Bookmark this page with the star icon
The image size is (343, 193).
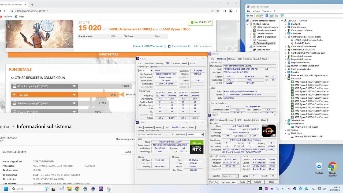(x=218, y=11)
